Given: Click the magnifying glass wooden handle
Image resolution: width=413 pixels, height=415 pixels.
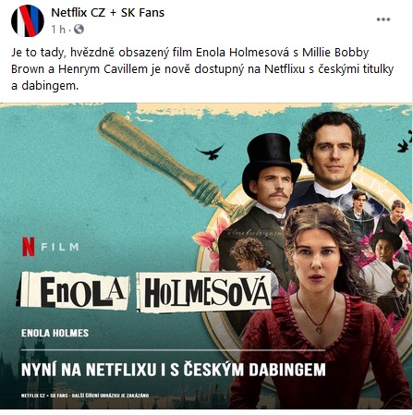Looking at the screenshot, I should coord(164,160).
